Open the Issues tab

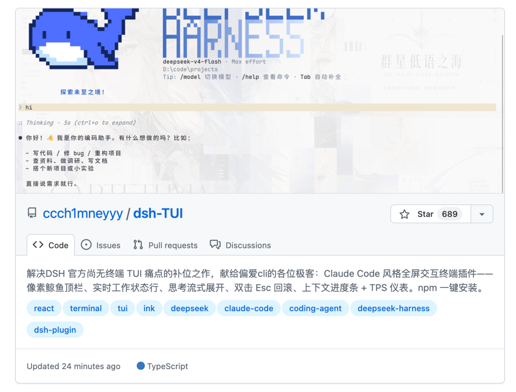point(101,245)
